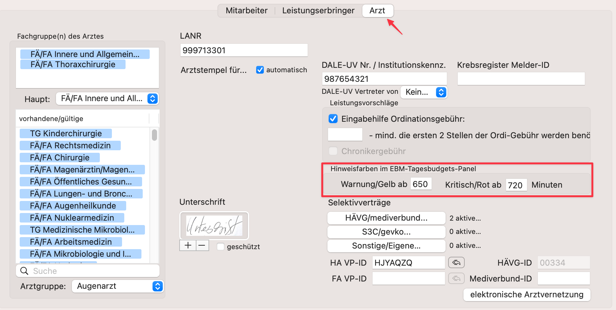Open HÄVG/mediverbund contracts
This screenshot has width=616, height=310.
pyautogui.click(x=386, y=218)
